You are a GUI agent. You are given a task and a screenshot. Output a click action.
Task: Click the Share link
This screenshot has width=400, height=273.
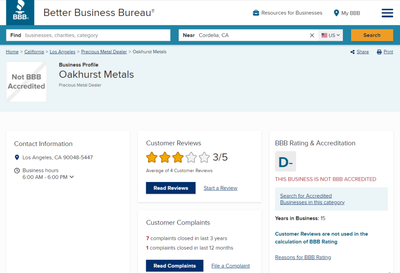pyautogui.click(x=362, y=52)
